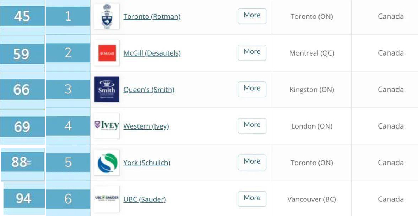This screenshot has width=418, height=216.
Task: Expand More details for Toronto (Rotman)
Action: [x=252, y=15]
